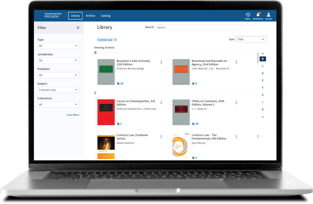Open options menu for Chitty on Contracts
This screenshot has height=204, width=313.
[x=236, y=103]
